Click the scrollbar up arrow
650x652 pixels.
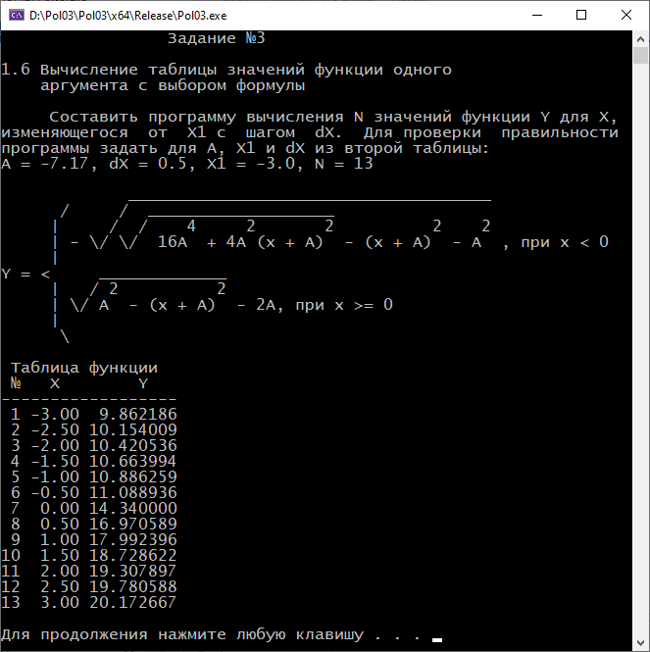(x=640, y=38)
